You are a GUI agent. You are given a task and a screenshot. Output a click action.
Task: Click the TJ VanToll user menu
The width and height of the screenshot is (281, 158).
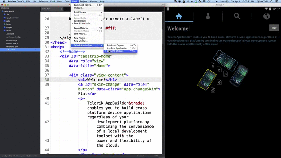tap(262, 2)
